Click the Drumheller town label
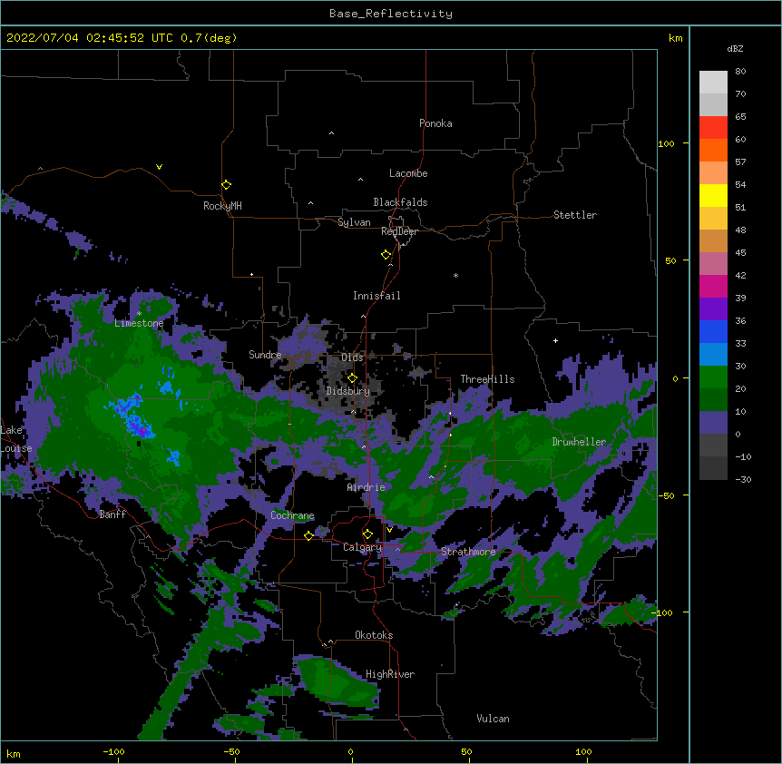Screen dimensions: 782x764 pyautogui.click(x=579, y=442)
